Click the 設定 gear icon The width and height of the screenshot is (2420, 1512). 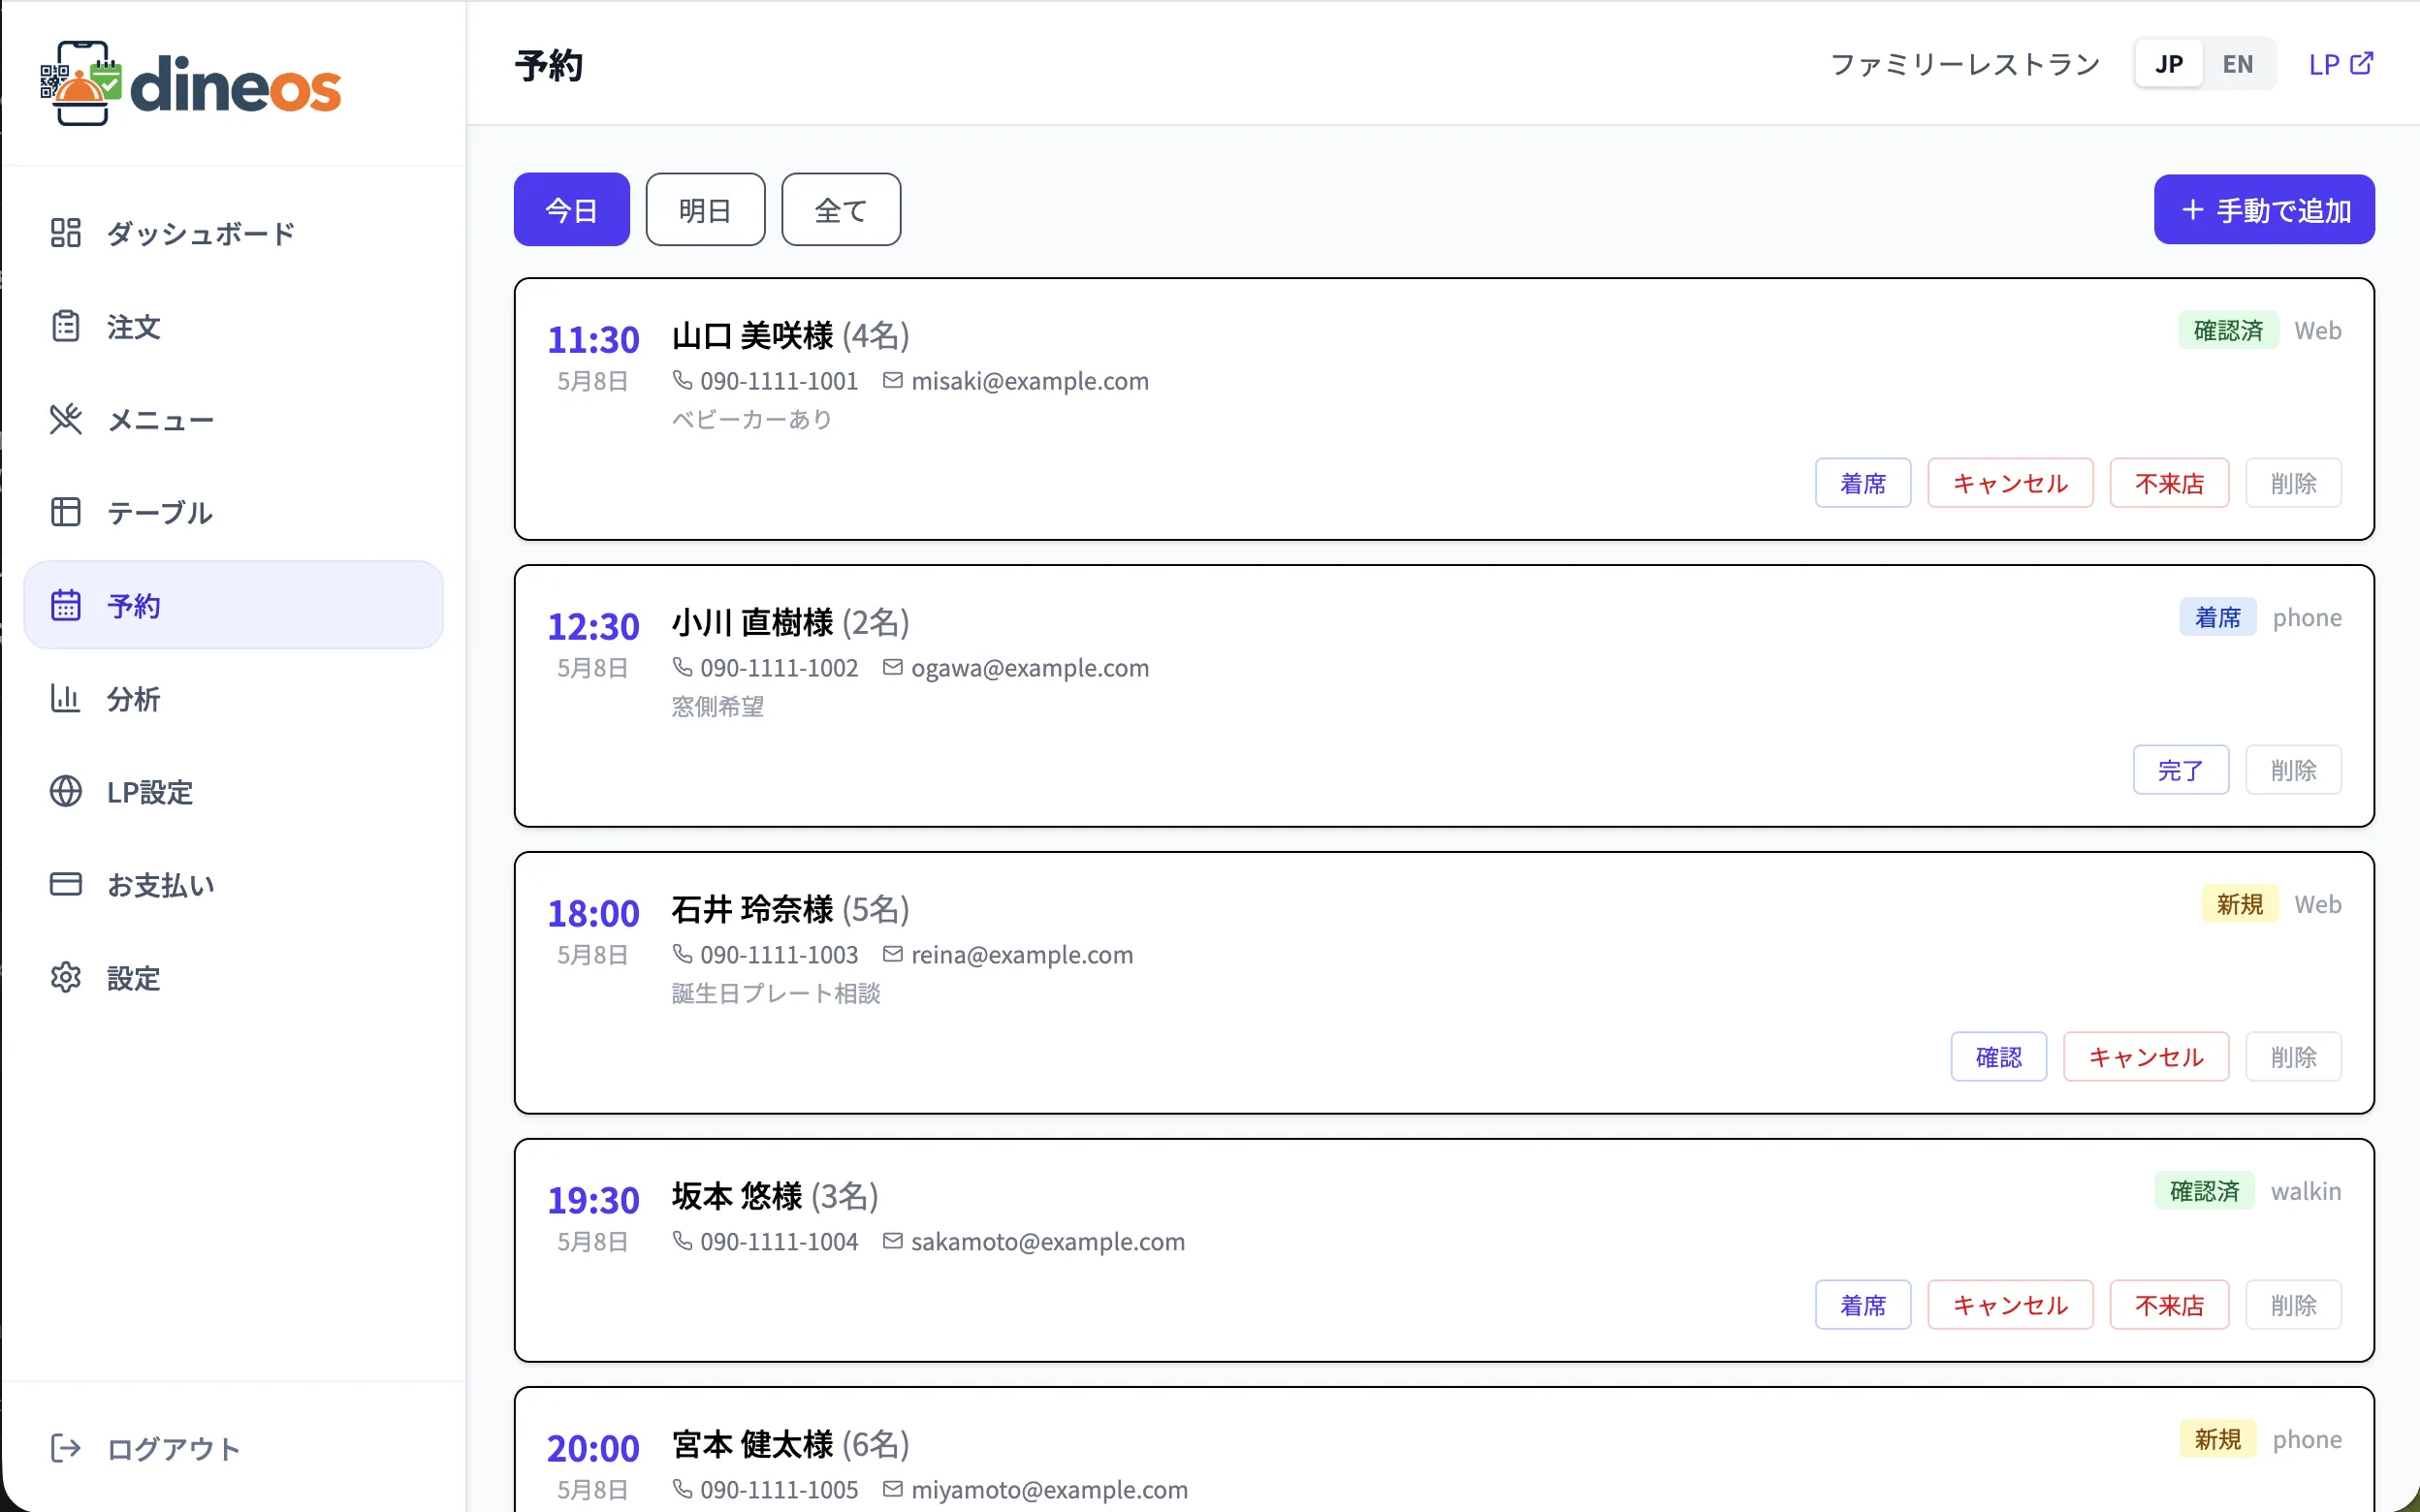tap(66, 977)
